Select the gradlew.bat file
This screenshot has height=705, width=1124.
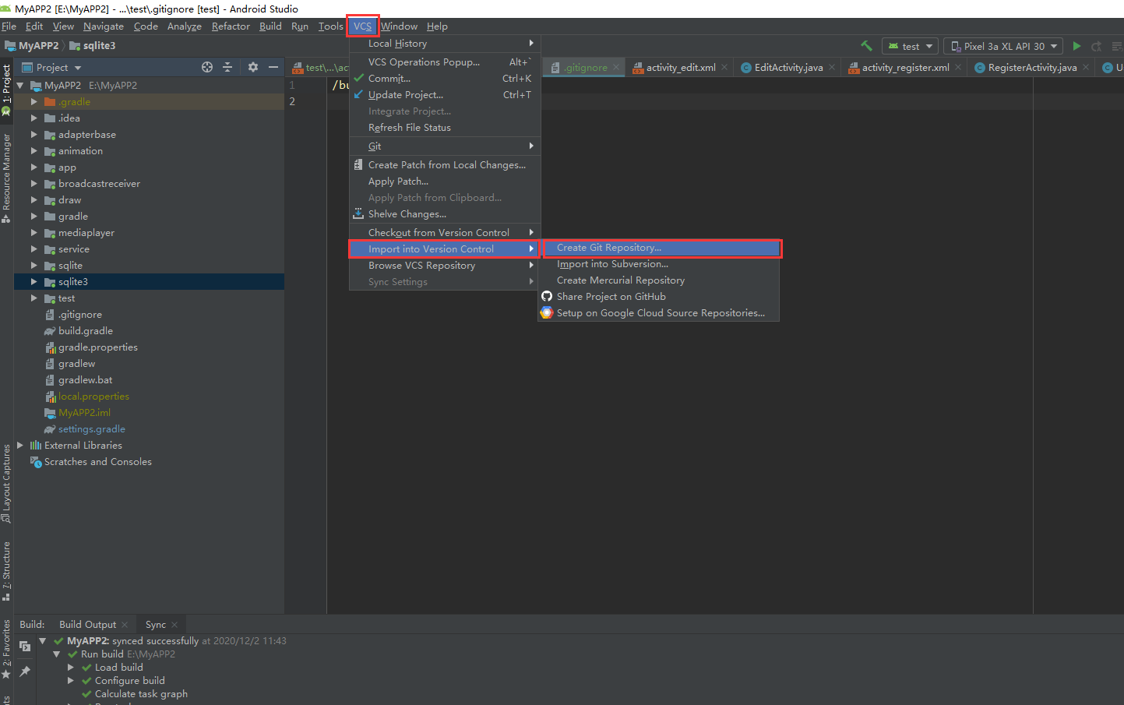(x=85, y=379)
